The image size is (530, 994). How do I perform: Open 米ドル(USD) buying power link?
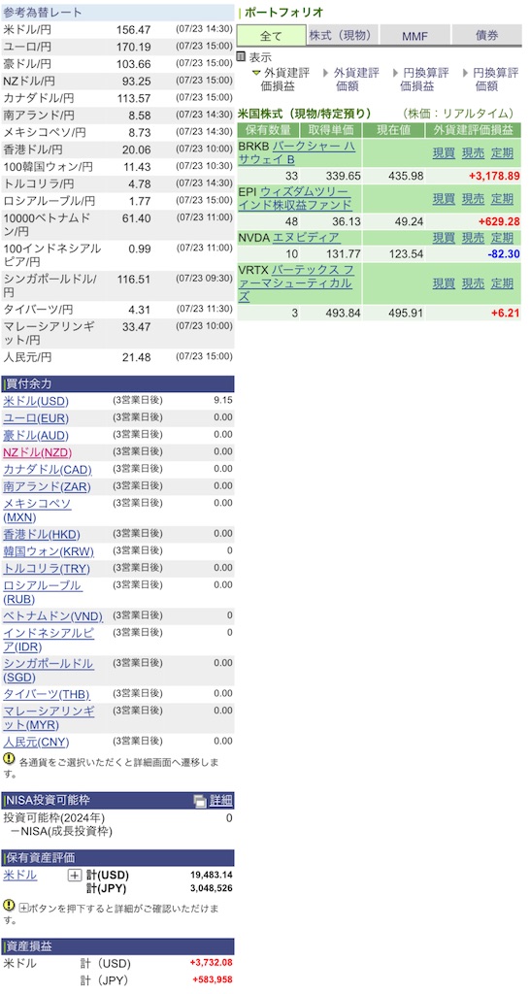(36, 401)
